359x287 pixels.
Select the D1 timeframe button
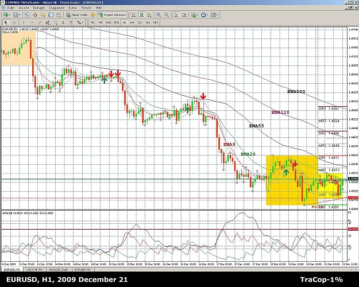(x=140, y=22)
